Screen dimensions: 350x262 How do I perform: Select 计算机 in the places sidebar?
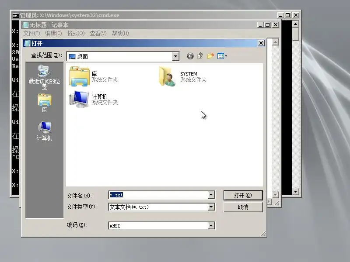tap(45, 131)
